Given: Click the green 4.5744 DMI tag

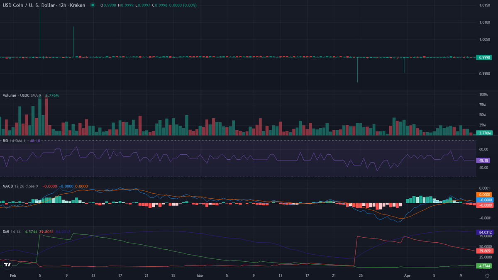Looking at the screenshot, I should (x=484, y=266).
